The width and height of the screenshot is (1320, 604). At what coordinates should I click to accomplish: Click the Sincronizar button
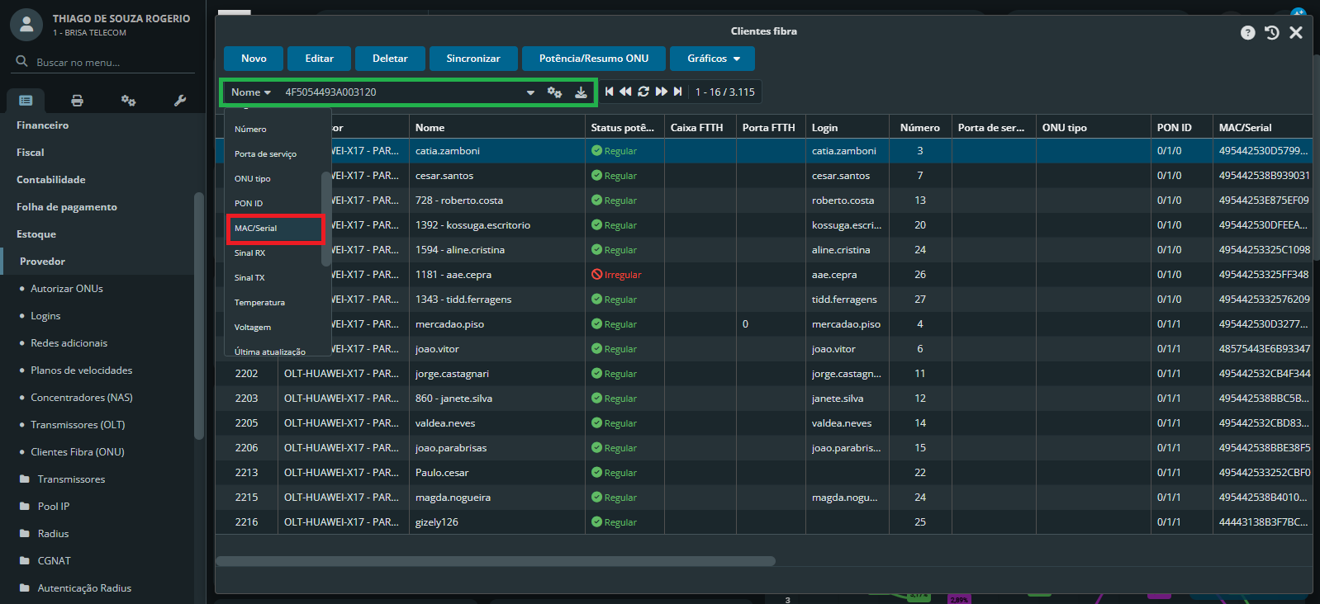(x=472, y=59)
